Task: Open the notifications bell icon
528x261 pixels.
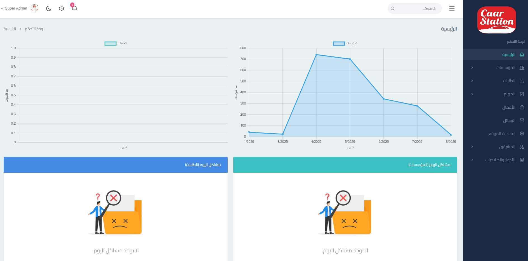Action: [x=74, y=8]
